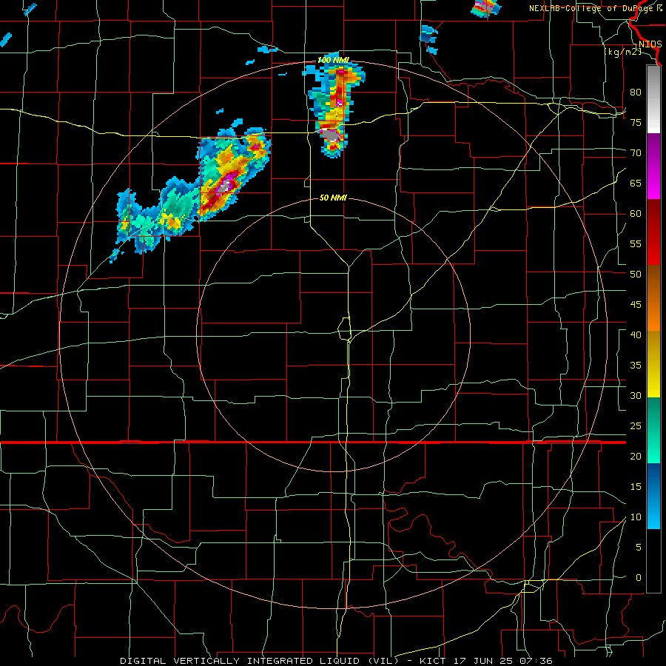Select the 75 value on color scale
The width and height of the screenshot is (666, 666).
[x=636, y=122]
